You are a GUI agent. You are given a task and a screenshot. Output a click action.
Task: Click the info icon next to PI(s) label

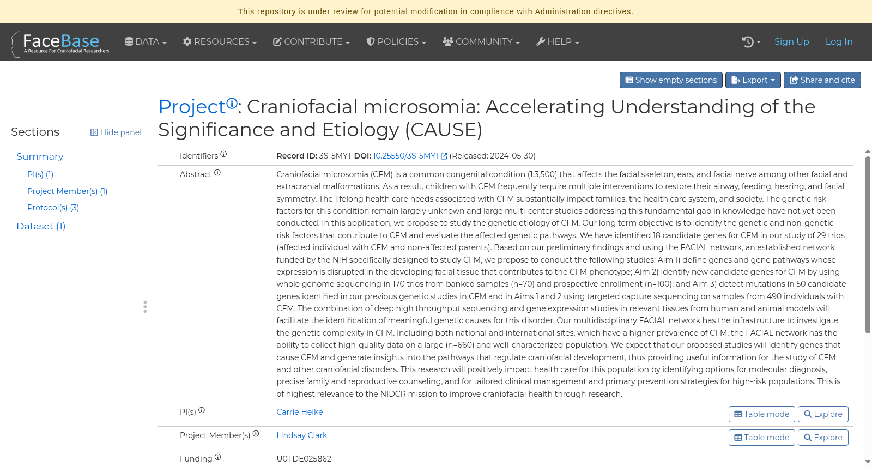click(x=202, y=410)
